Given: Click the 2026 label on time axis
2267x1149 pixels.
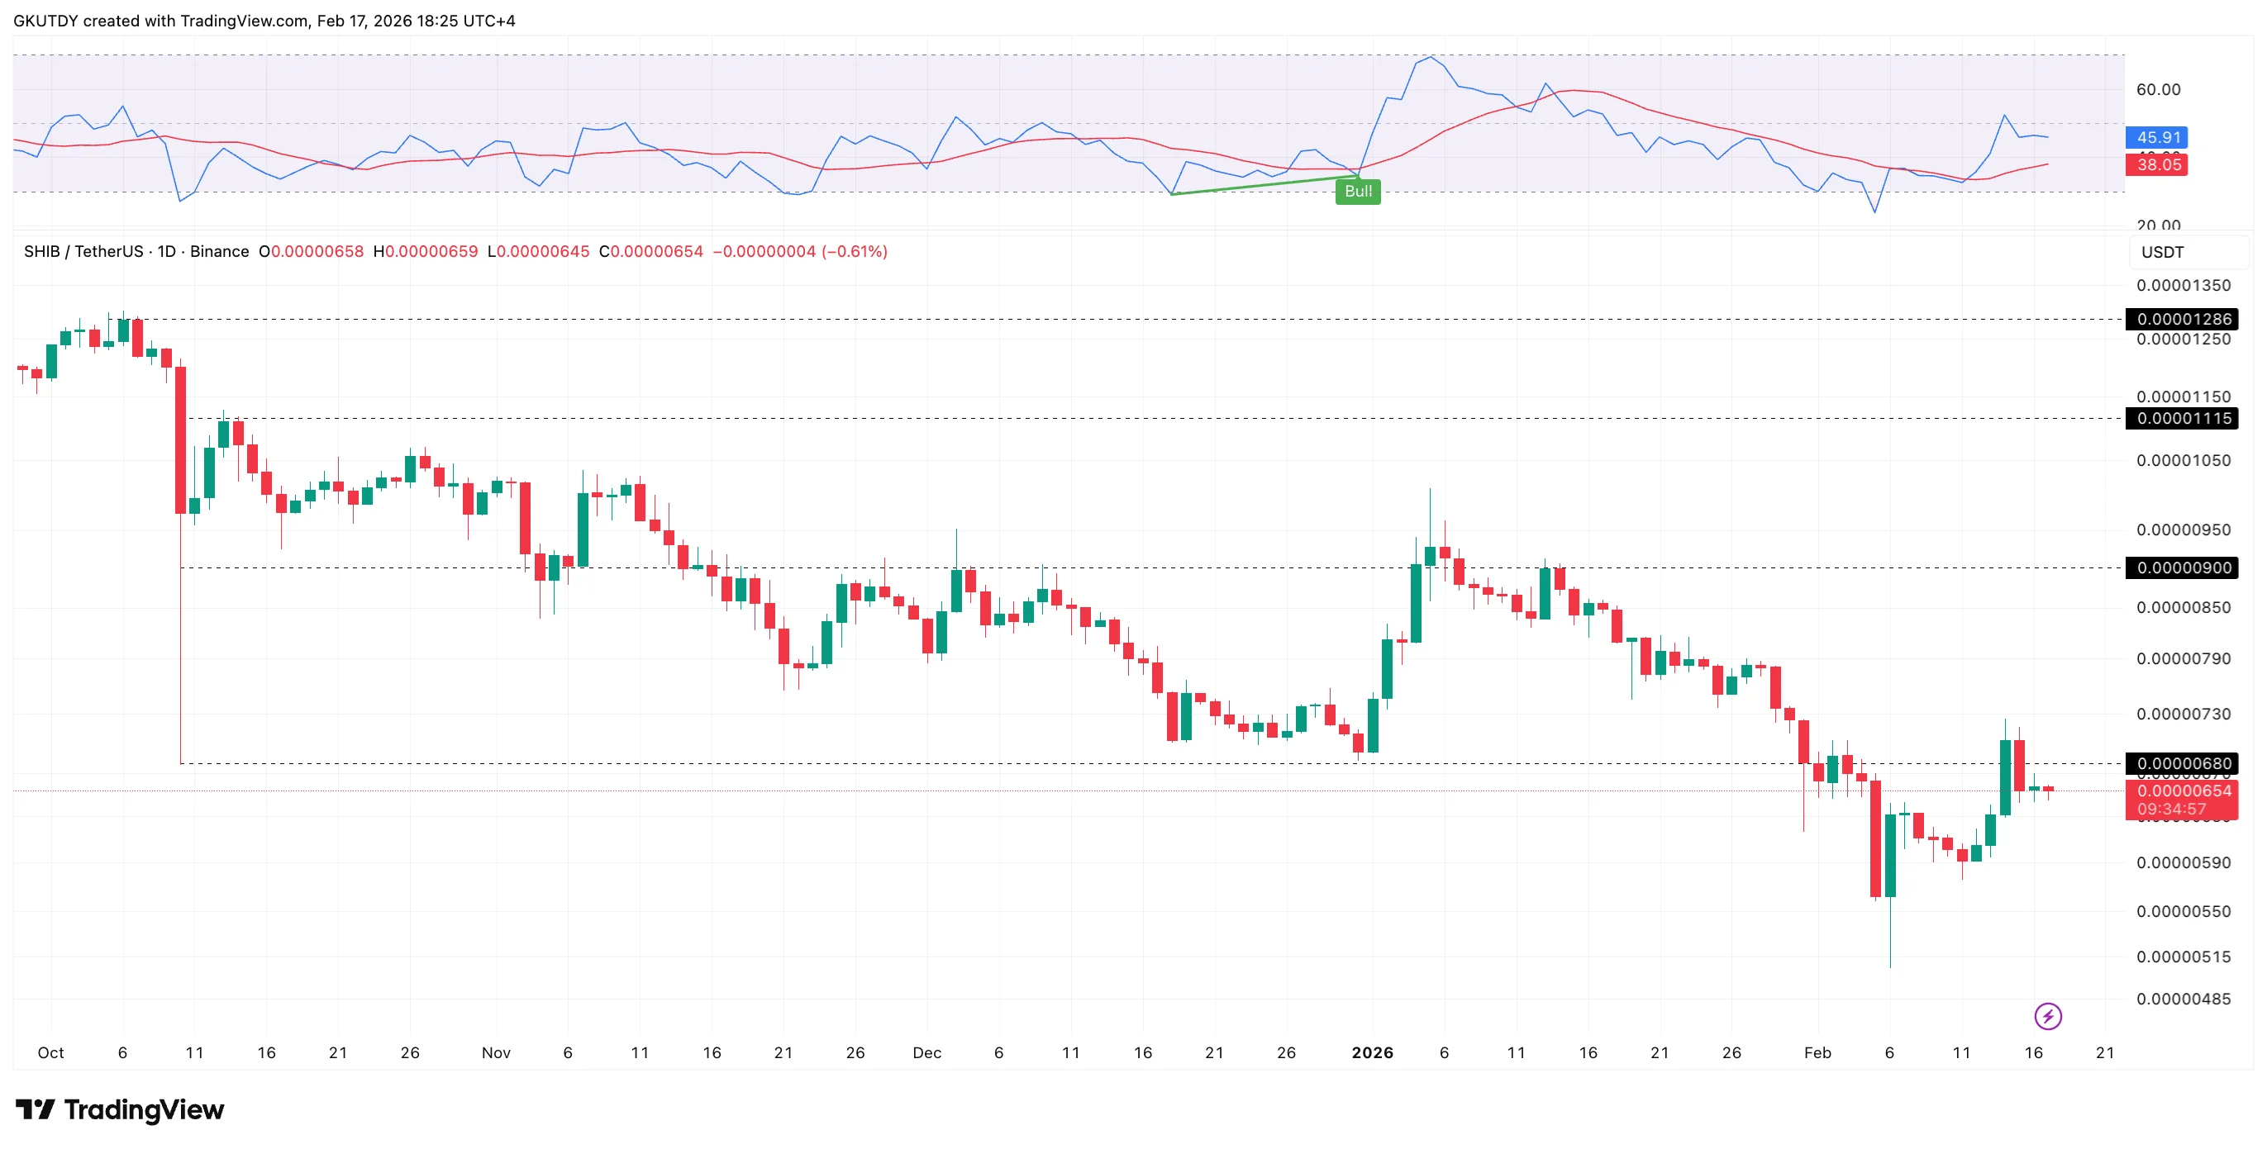Looking at the screenshot, I should pos(1372,1052).
